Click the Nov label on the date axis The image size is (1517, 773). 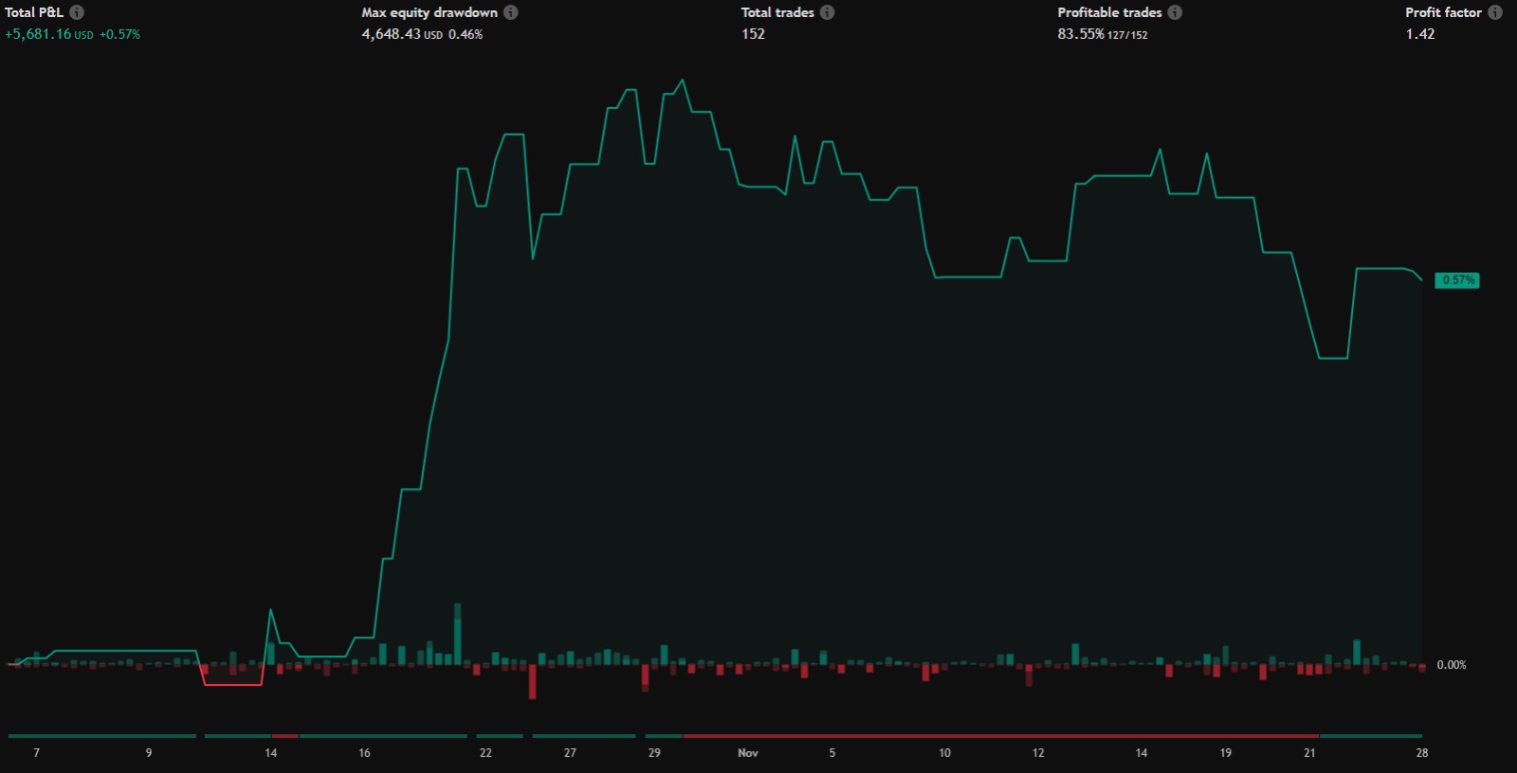pyautogui.click(x=748, y=753)
